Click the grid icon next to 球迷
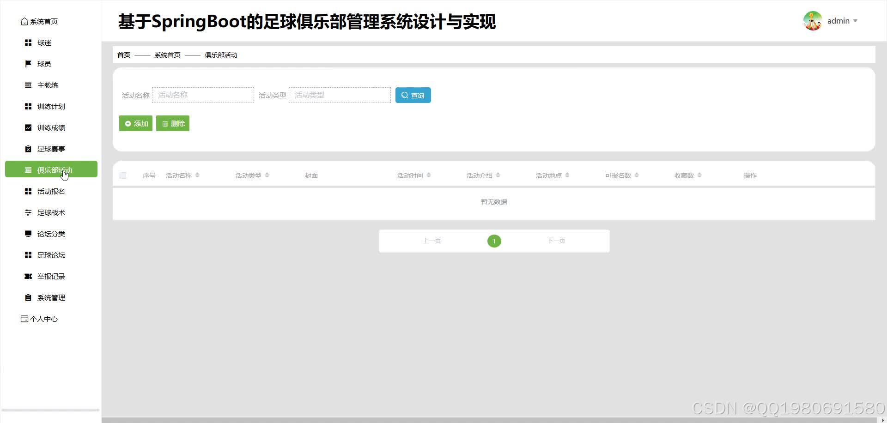 click(28, 42)
